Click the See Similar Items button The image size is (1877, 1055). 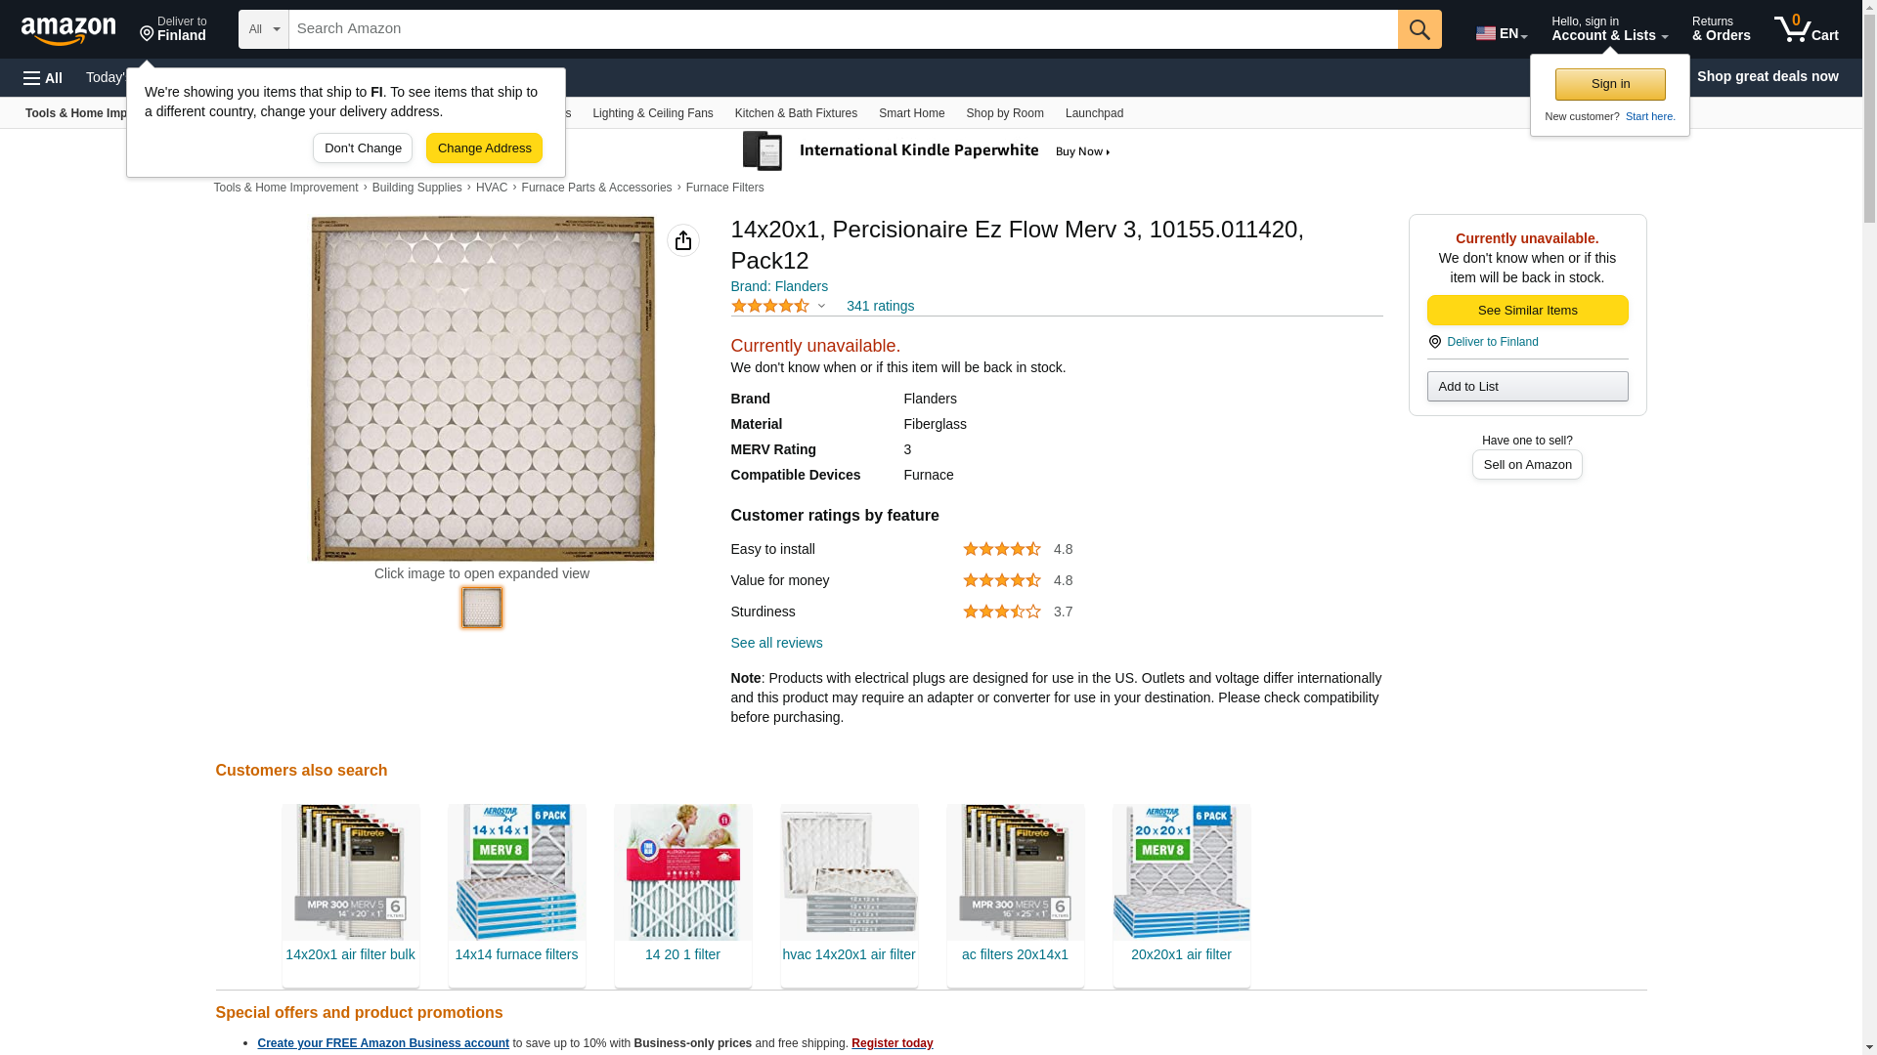click(x=1527, y=310)
